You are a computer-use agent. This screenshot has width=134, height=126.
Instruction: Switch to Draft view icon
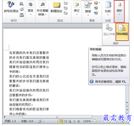point(79,121)
